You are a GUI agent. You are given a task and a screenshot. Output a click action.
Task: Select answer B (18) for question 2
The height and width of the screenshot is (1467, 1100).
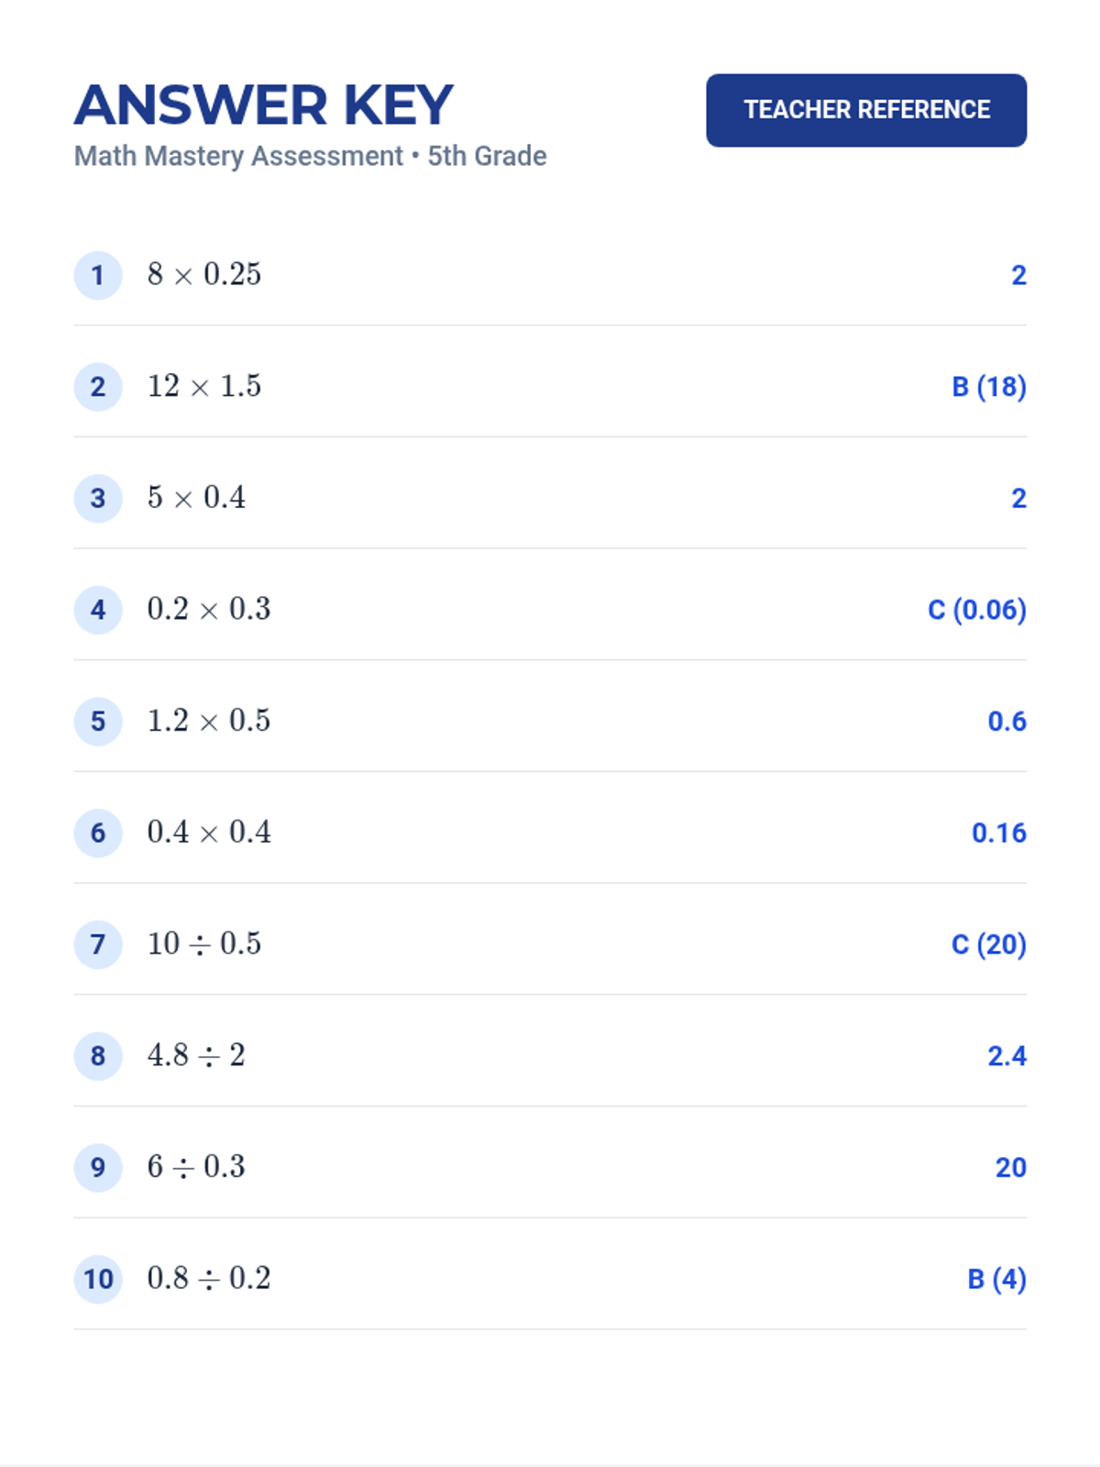coord(989,387)
